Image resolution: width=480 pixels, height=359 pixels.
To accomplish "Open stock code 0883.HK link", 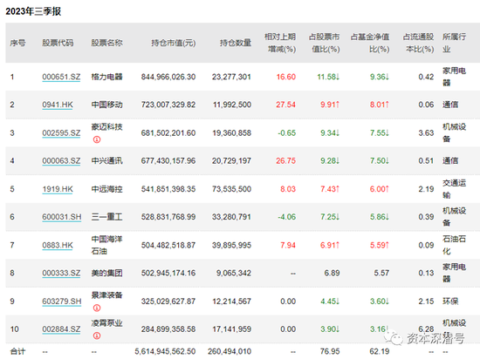I will coord(58,245).
